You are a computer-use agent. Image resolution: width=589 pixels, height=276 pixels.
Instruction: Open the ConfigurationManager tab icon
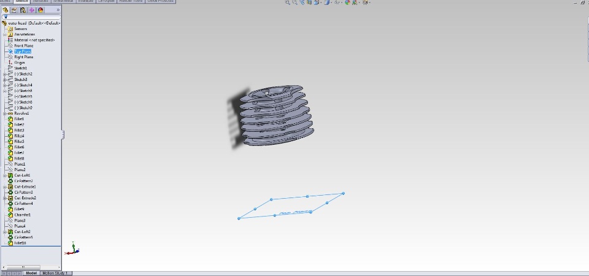(23, 10)
